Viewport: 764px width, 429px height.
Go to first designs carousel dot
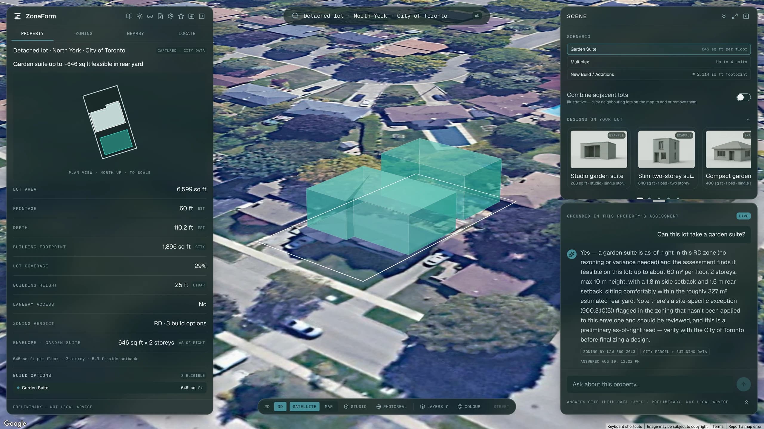click(x=640, y=198)
